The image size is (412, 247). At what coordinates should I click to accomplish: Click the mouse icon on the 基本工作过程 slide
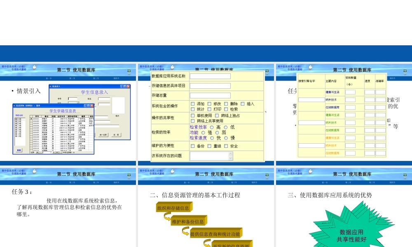(173, 171)
